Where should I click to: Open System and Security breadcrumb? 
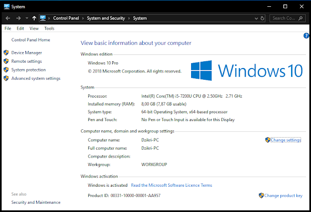tap(106, 18)
